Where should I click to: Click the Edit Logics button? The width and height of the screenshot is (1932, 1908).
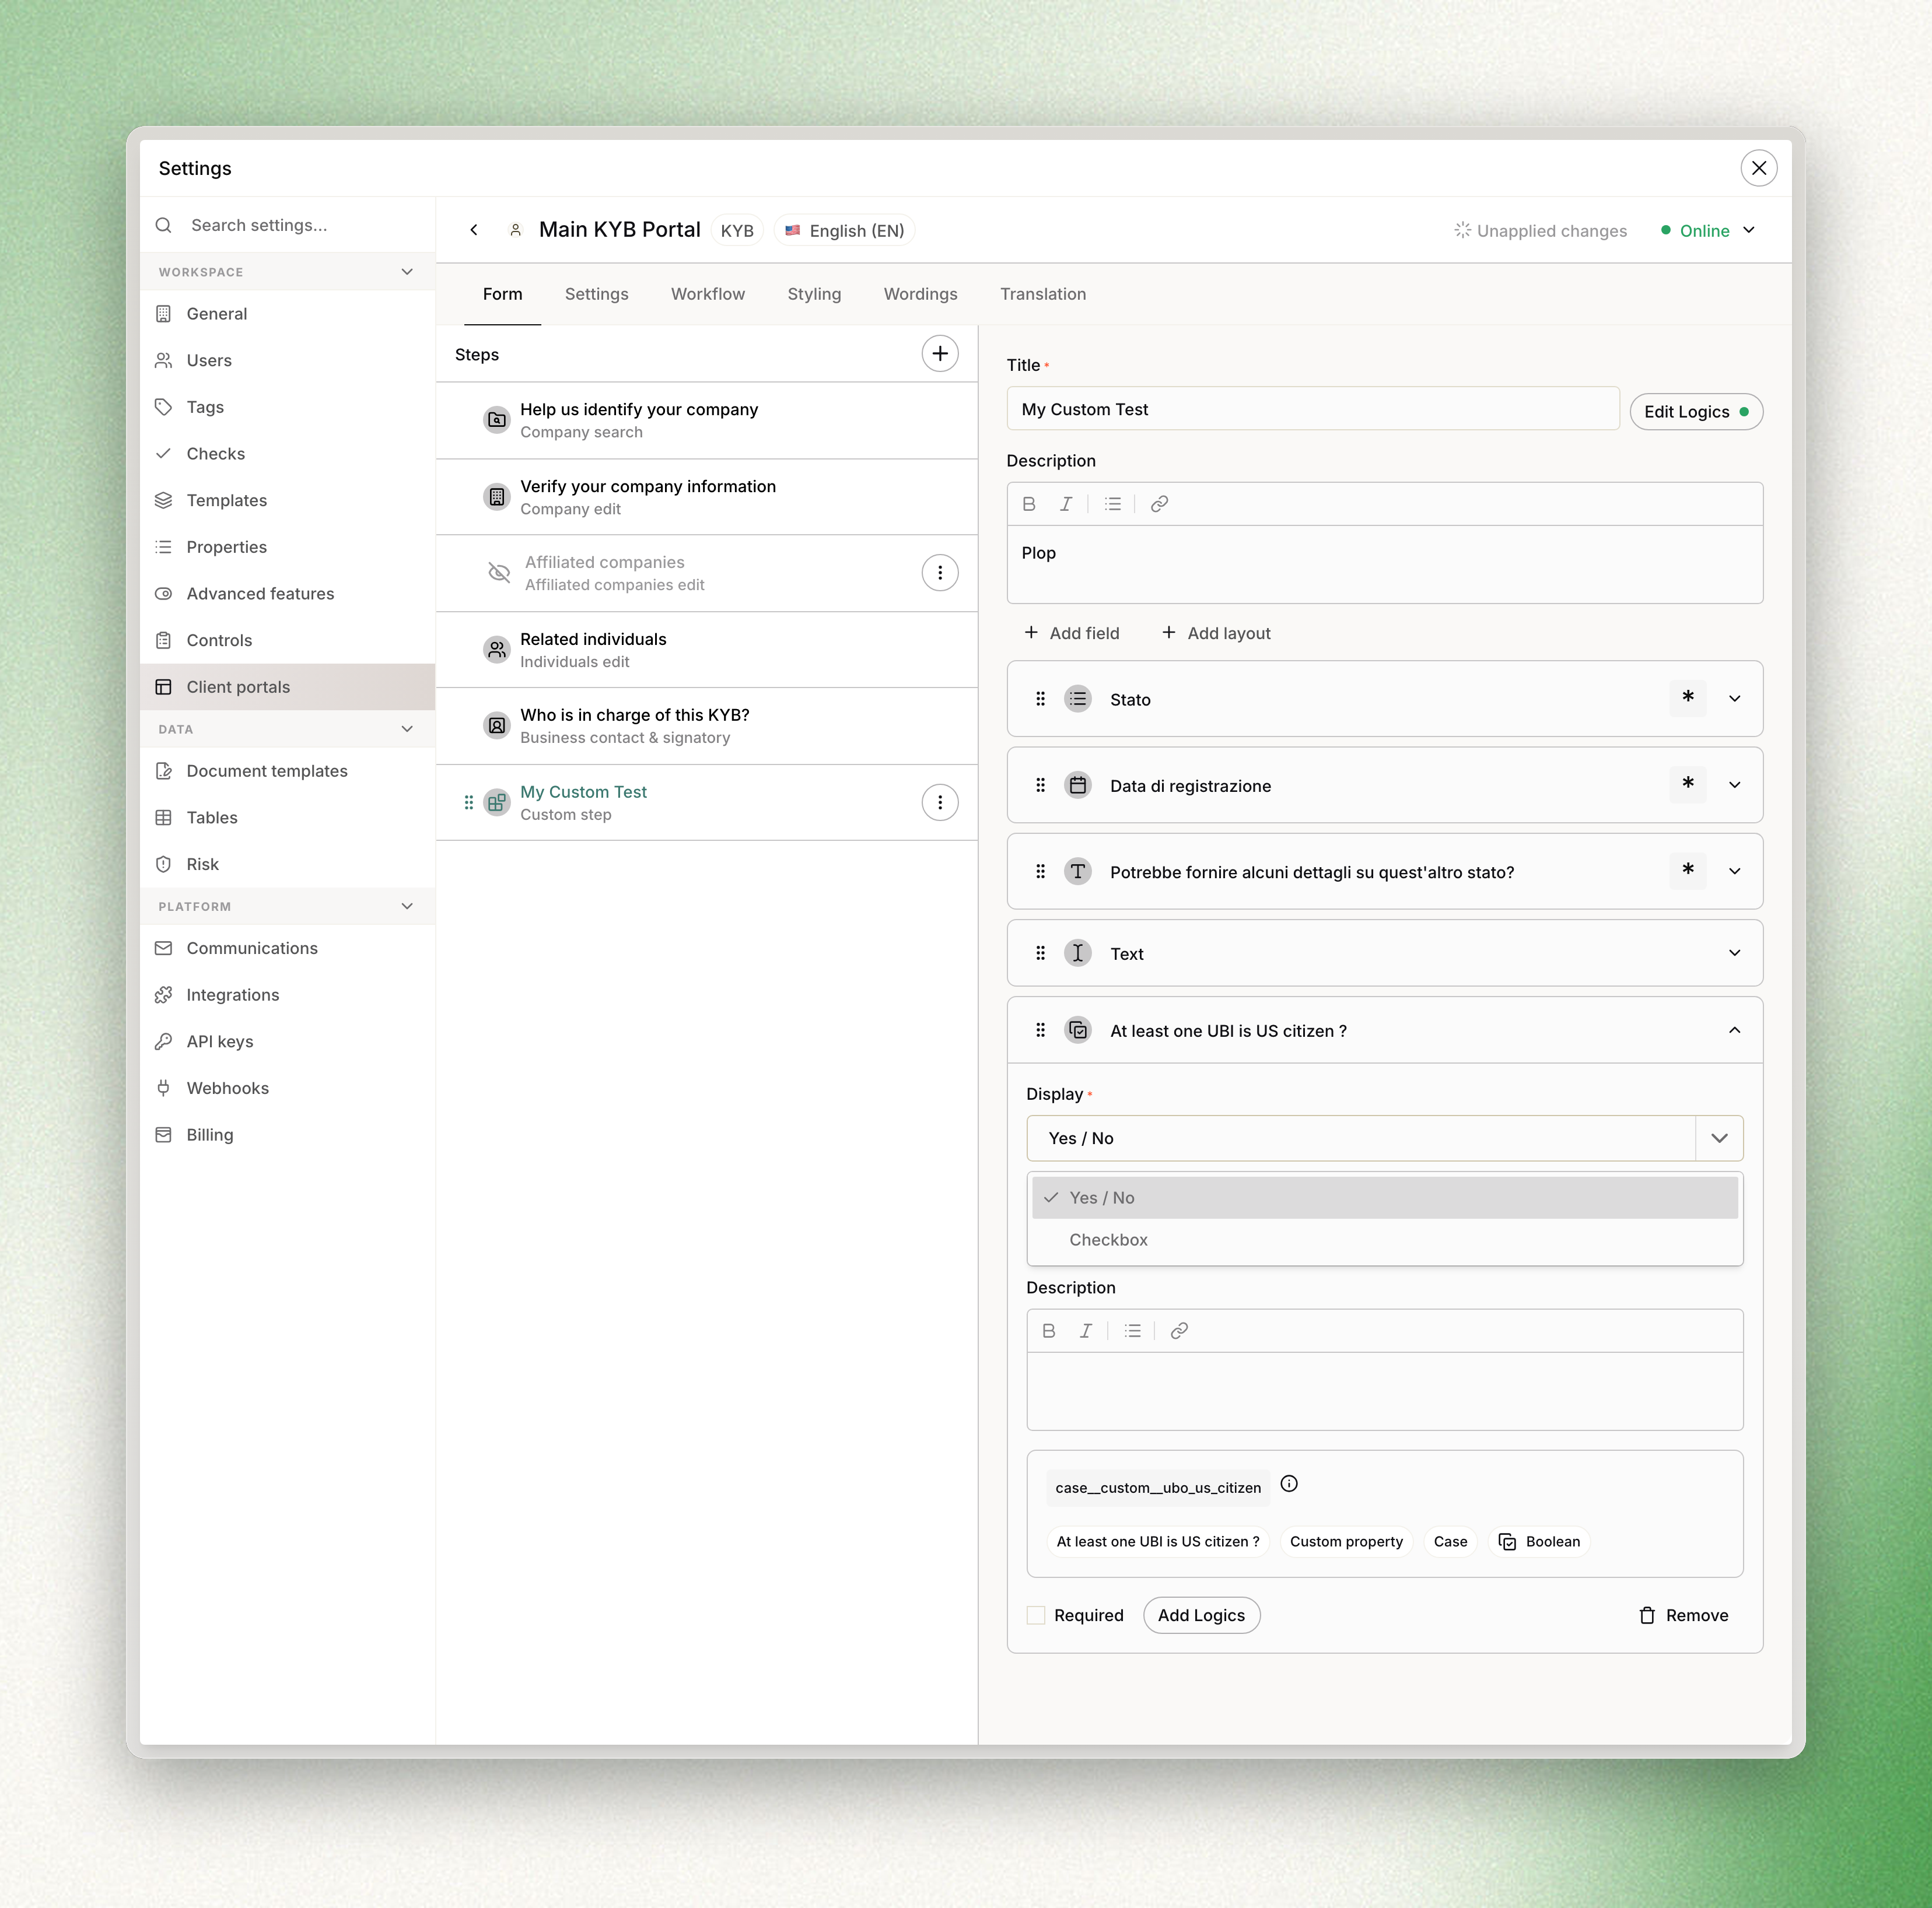click(x=1696, y=412)
